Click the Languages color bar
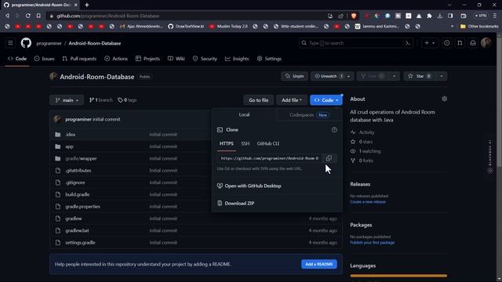Viewport: 502px width, 282px height. [x=398, y=276]
